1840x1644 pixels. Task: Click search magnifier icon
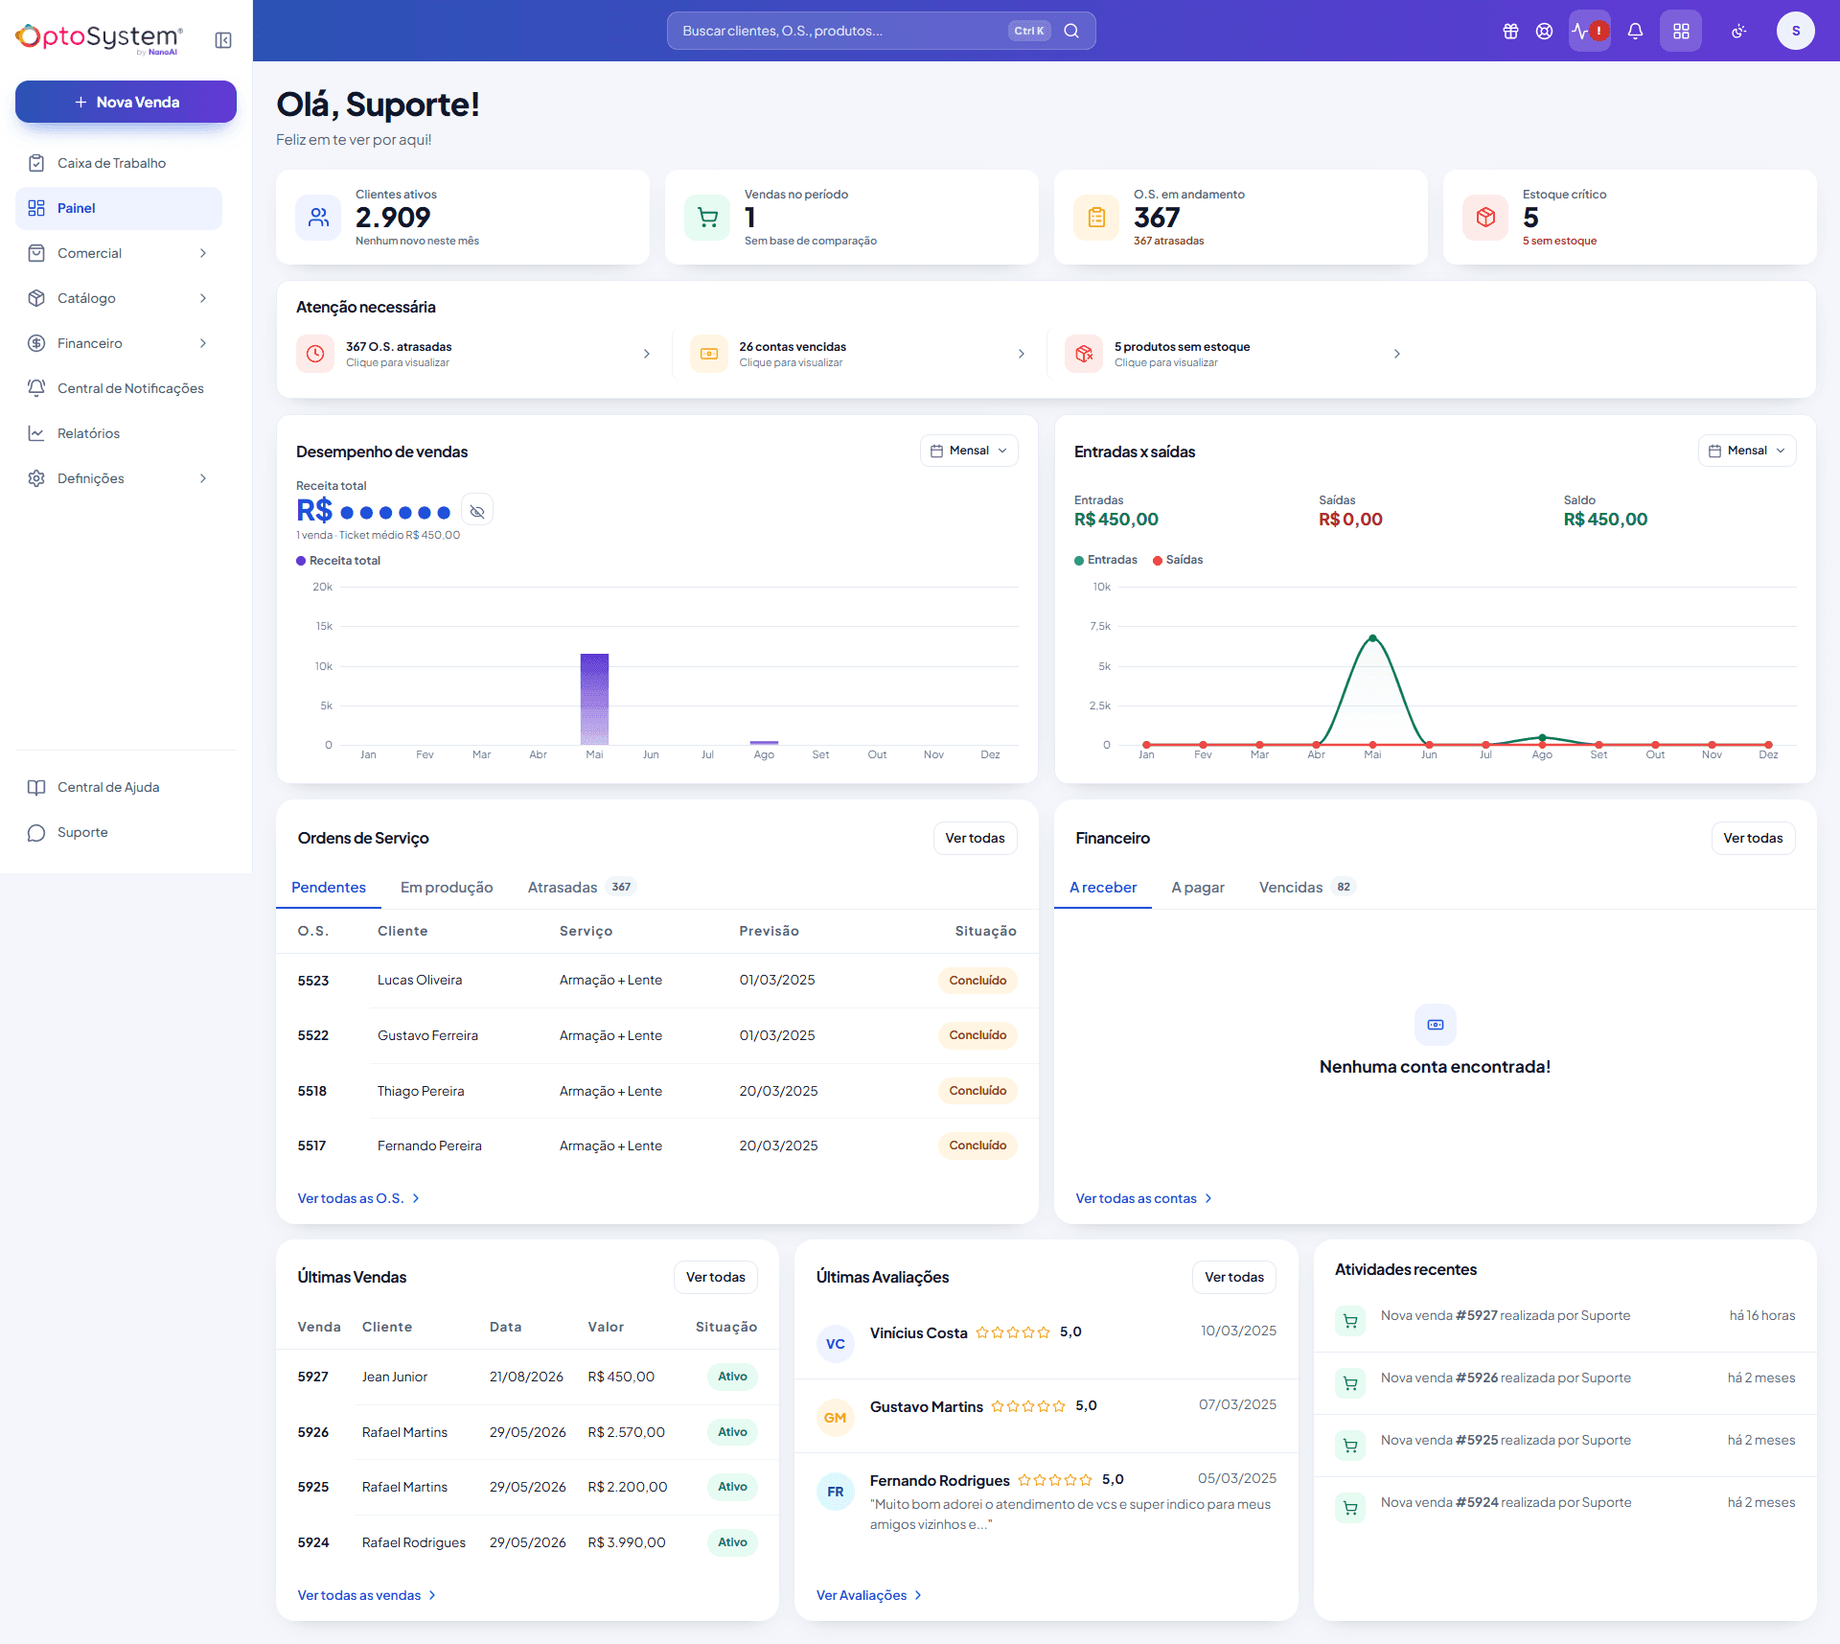point(1071,31)
